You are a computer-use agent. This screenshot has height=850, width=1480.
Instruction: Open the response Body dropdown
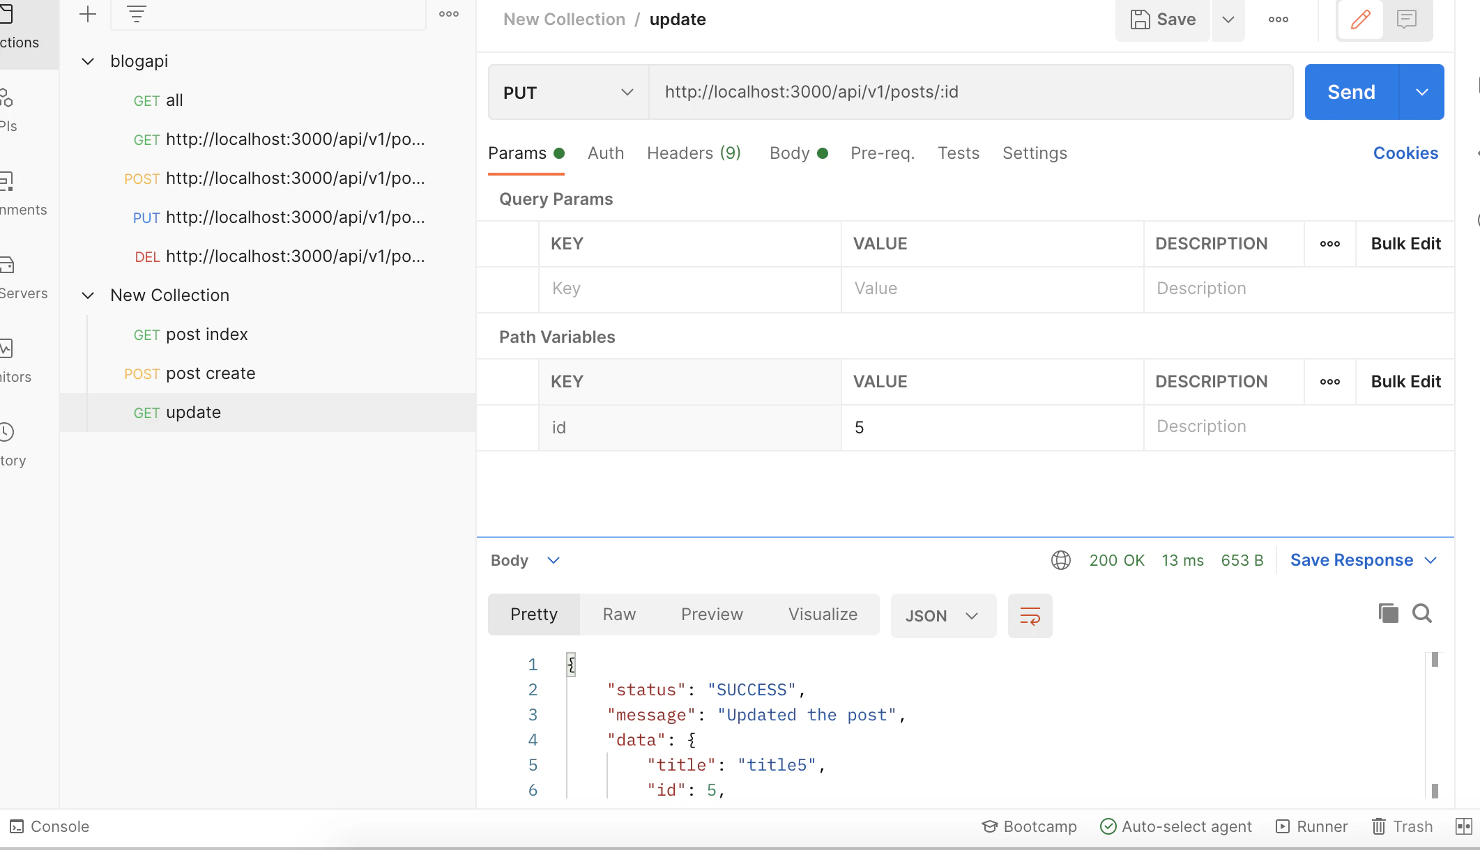tap(525, 560)
